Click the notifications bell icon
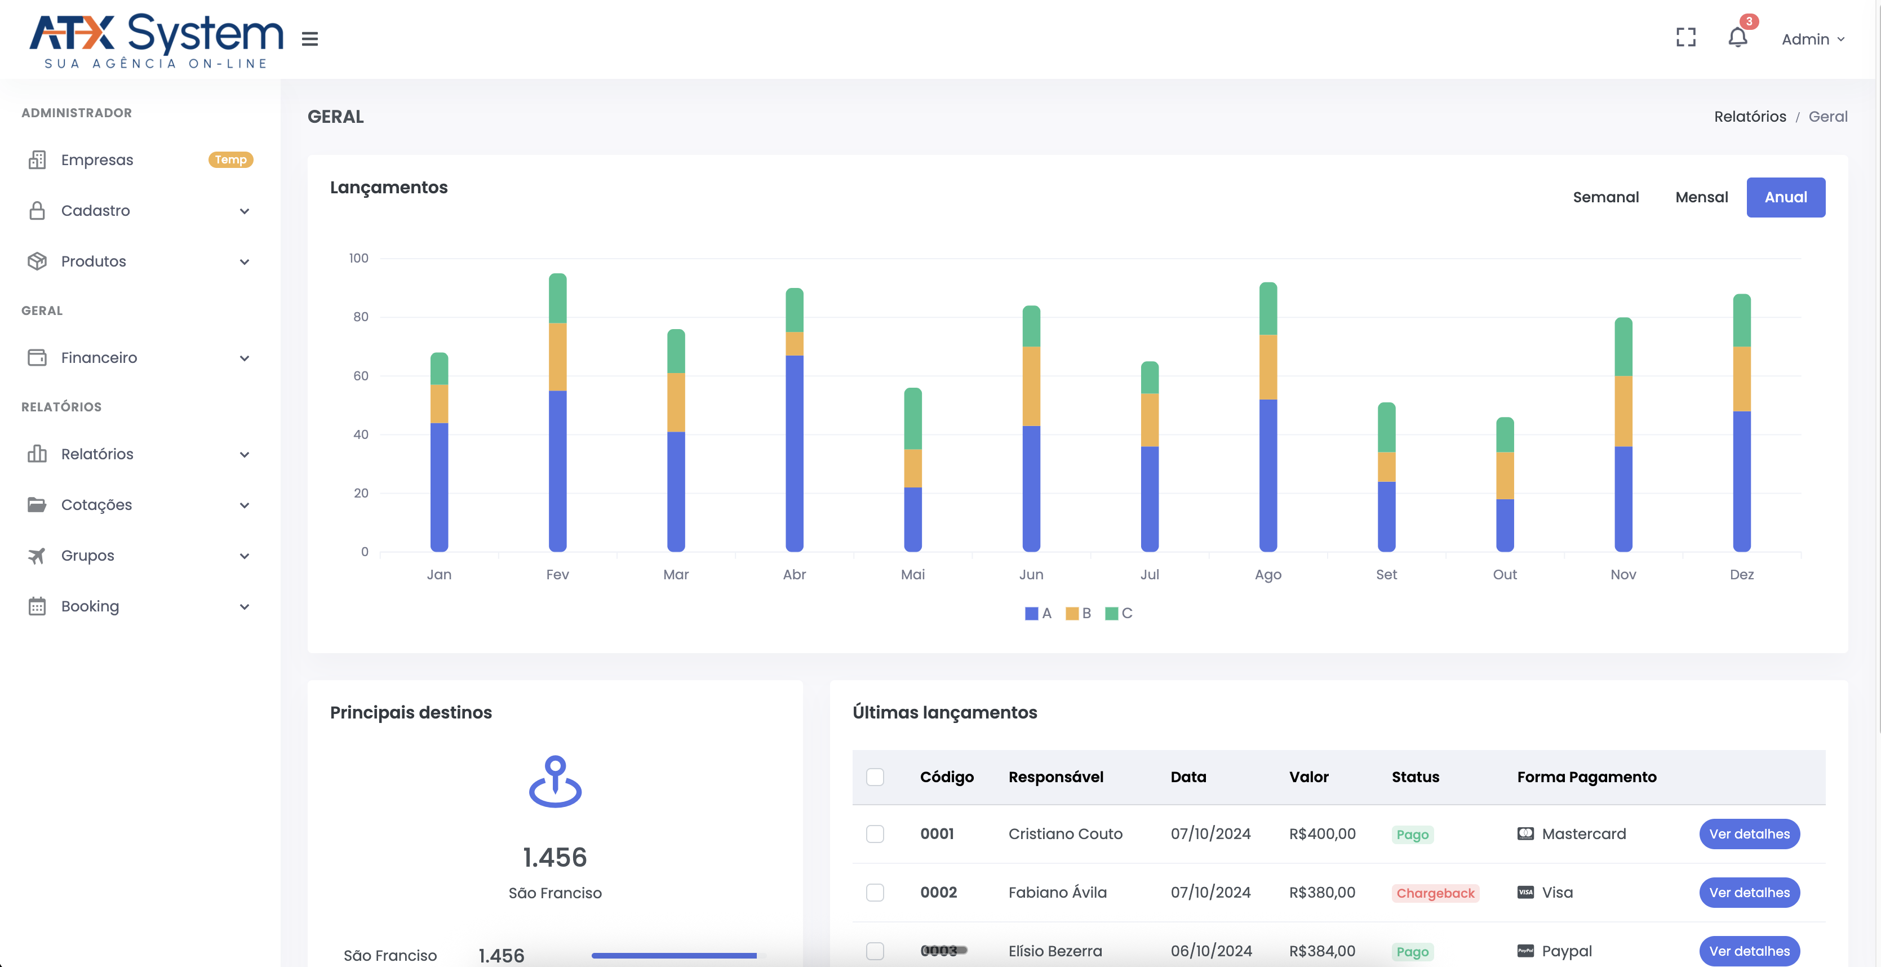This screenshot has height=967, width=1881. (1738, 38)
